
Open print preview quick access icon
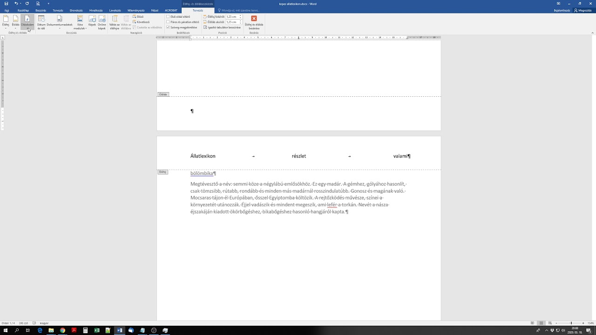[x=38, y=3]
